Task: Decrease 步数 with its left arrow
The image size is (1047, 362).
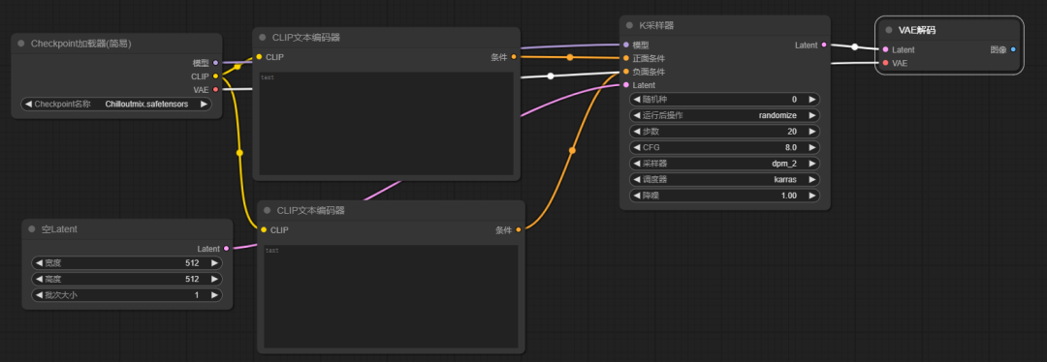Action: click(x=636, y=132)
